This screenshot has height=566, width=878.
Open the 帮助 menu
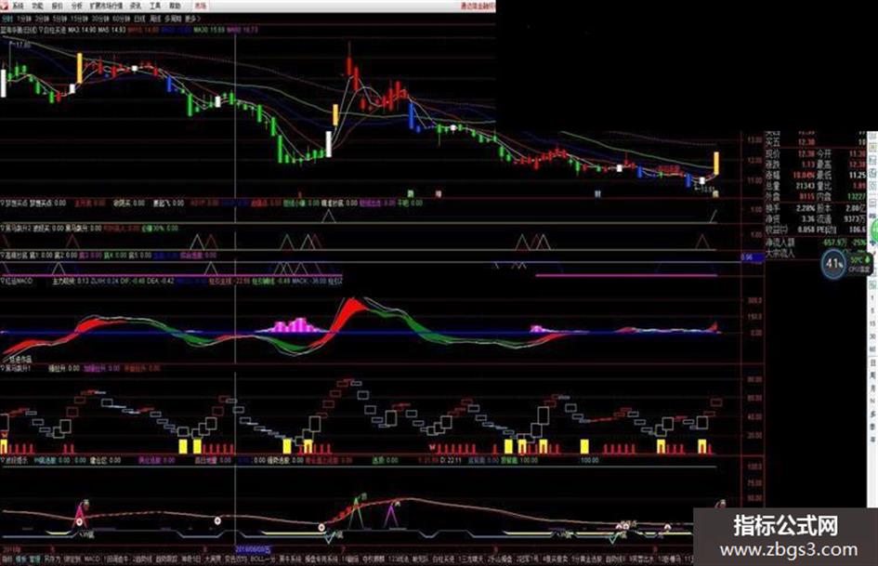176,7
